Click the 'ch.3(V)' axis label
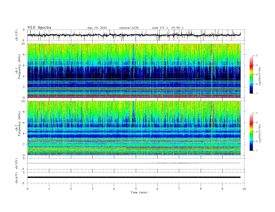Viewport: 275px width, 212px height. (x=17, y=164)
